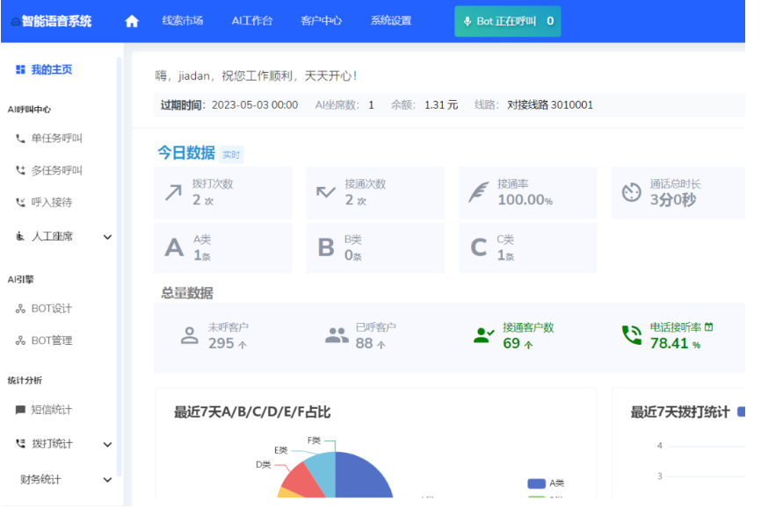Click the 呼入接待 phone icon

pyautogui.click(x=19, y=203)
